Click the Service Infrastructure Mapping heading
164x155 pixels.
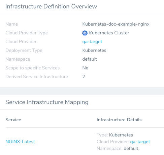tap(47, 102)
